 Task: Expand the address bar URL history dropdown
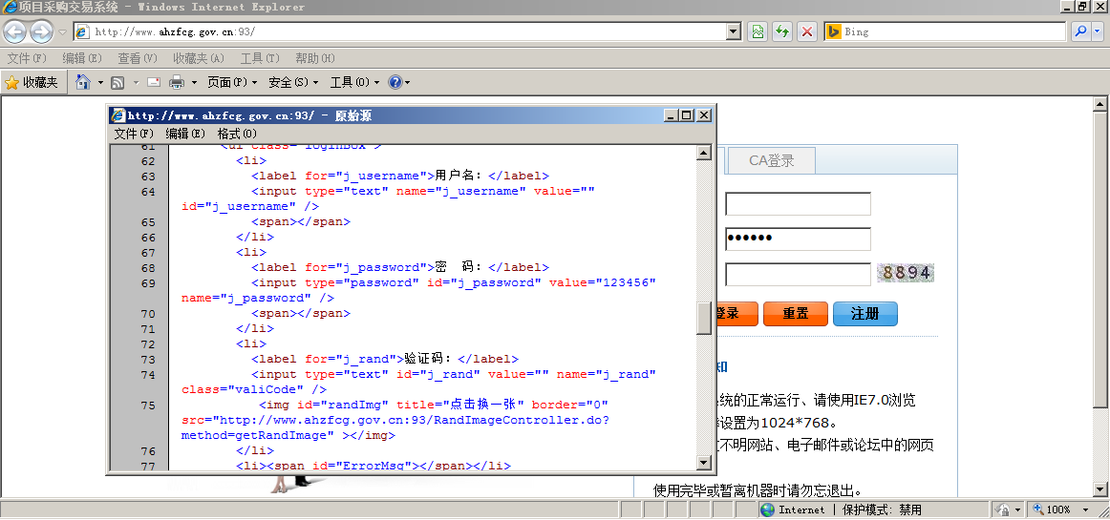coord(734,31)
